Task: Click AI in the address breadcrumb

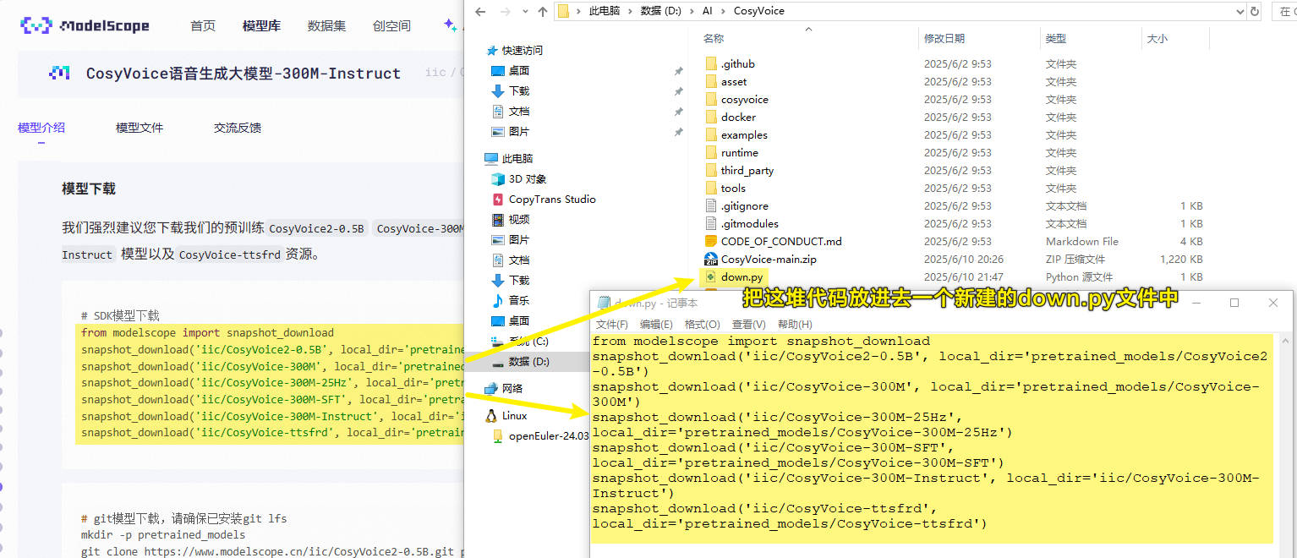Action: click(x=708, y=11)
